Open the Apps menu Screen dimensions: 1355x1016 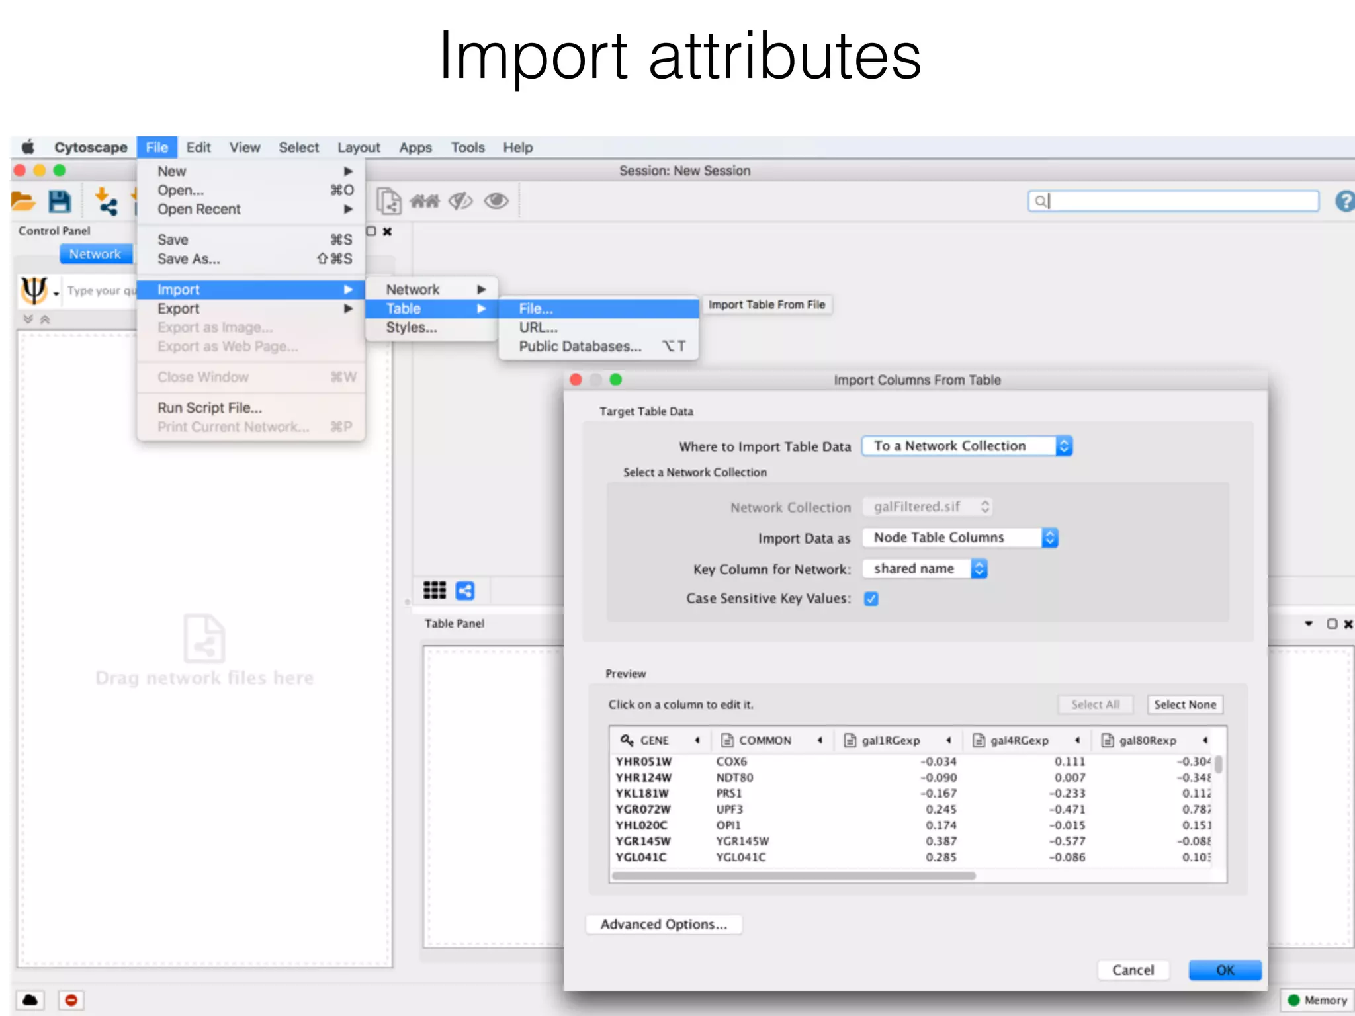pyautogui.click(x=415, y=147)
